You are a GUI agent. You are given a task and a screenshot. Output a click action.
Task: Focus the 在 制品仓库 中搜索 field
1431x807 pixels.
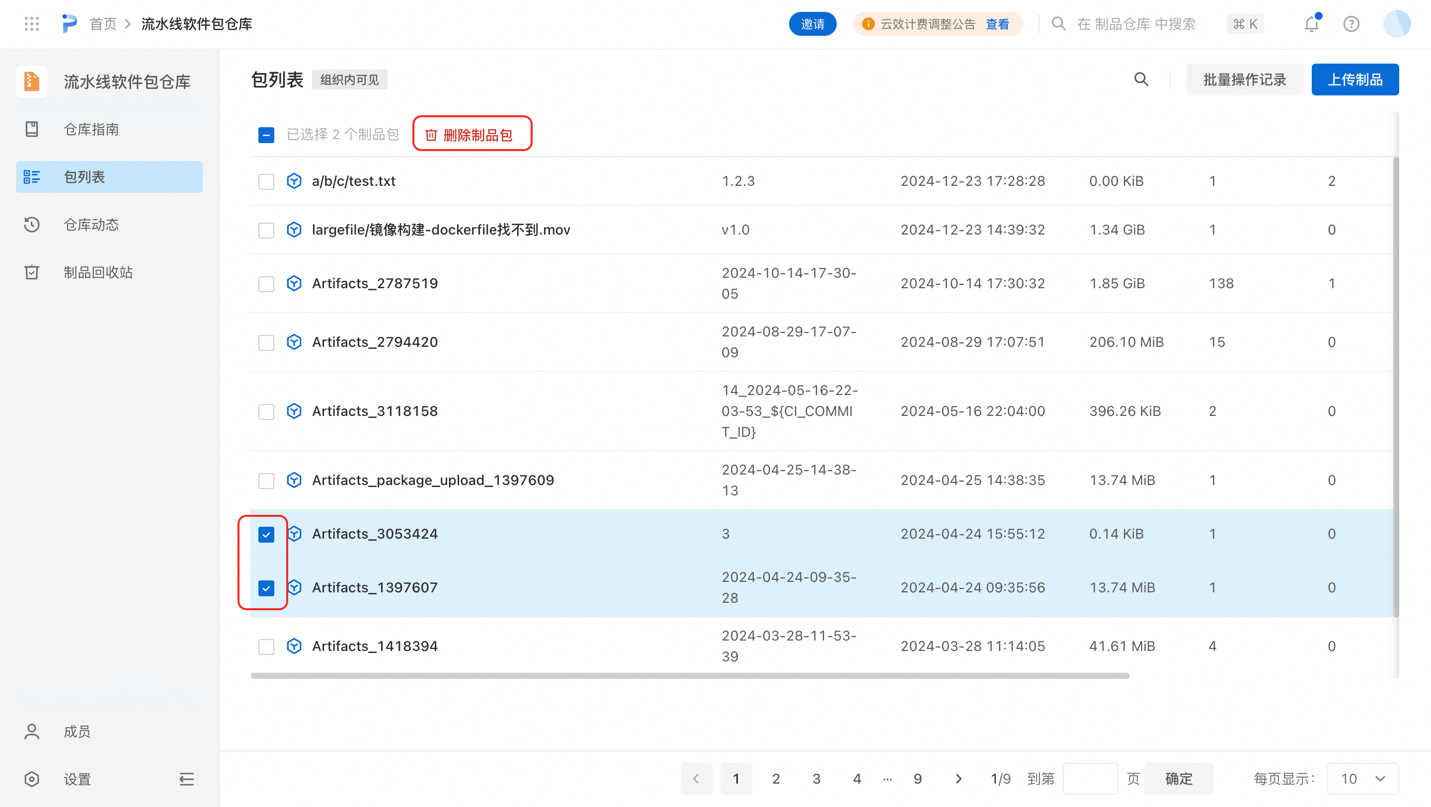(x=1136, y=24)
